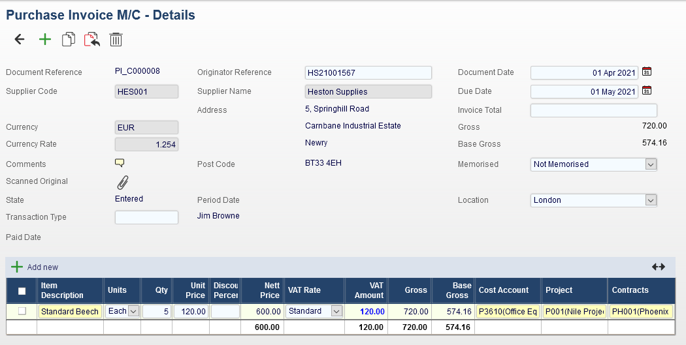Click the Scanned Original paperclip icon
Screen dimensions: 686x345
(x=122, y=183)
